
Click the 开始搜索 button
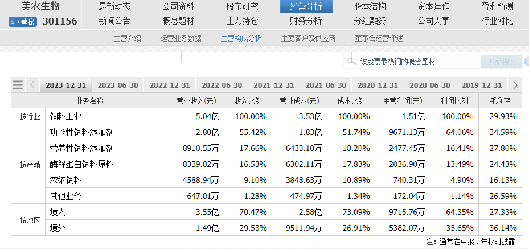pos(502,62)
